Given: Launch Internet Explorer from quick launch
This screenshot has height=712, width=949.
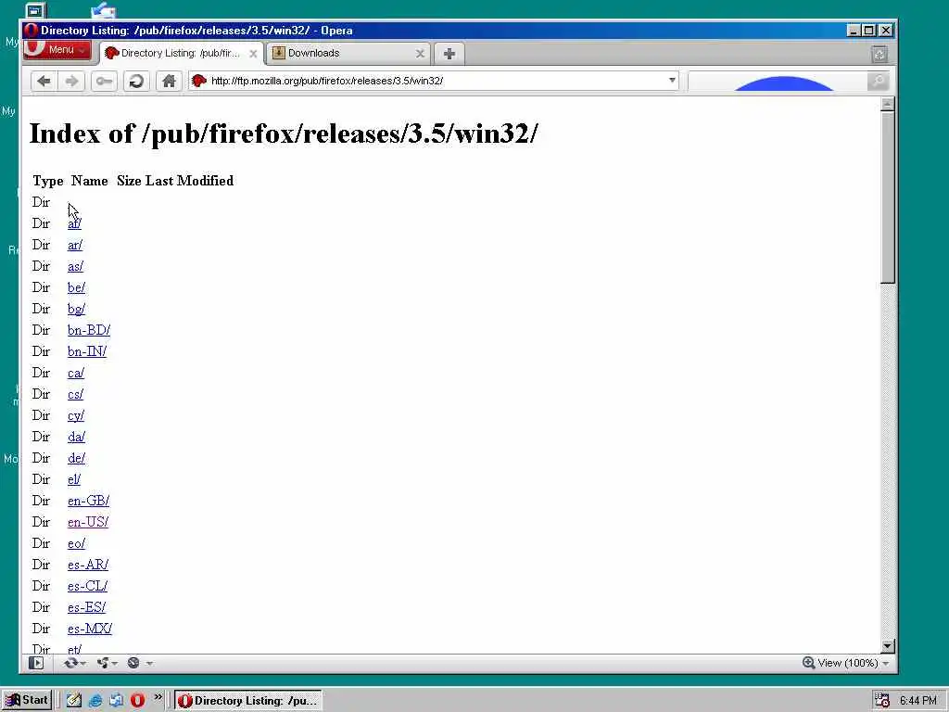Looking at the screenshot, I should click(95, 701).
